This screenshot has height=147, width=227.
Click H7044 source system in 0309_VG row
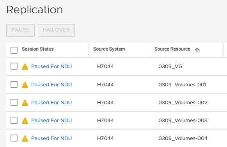[x=105, y=66]
